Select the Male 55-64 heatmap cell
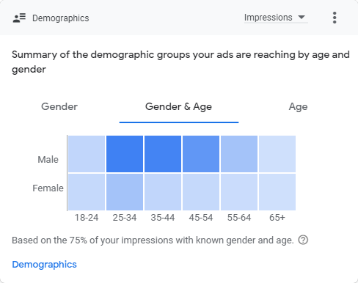Image resolution: width=358 pixels, height=283 pixels. pyautogui.click(x=239, y=154)
